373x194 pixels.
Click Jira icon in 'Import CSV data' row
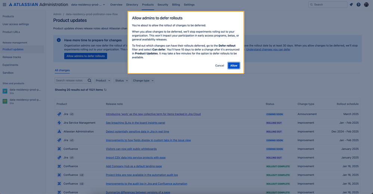pos(59,158)
